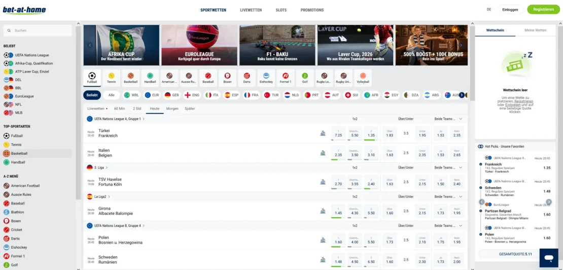Image resolution: width=563 pixels, height=270 pixels.
Task: Show previous promotional banner with left arrow
Action: click(90, 45)
